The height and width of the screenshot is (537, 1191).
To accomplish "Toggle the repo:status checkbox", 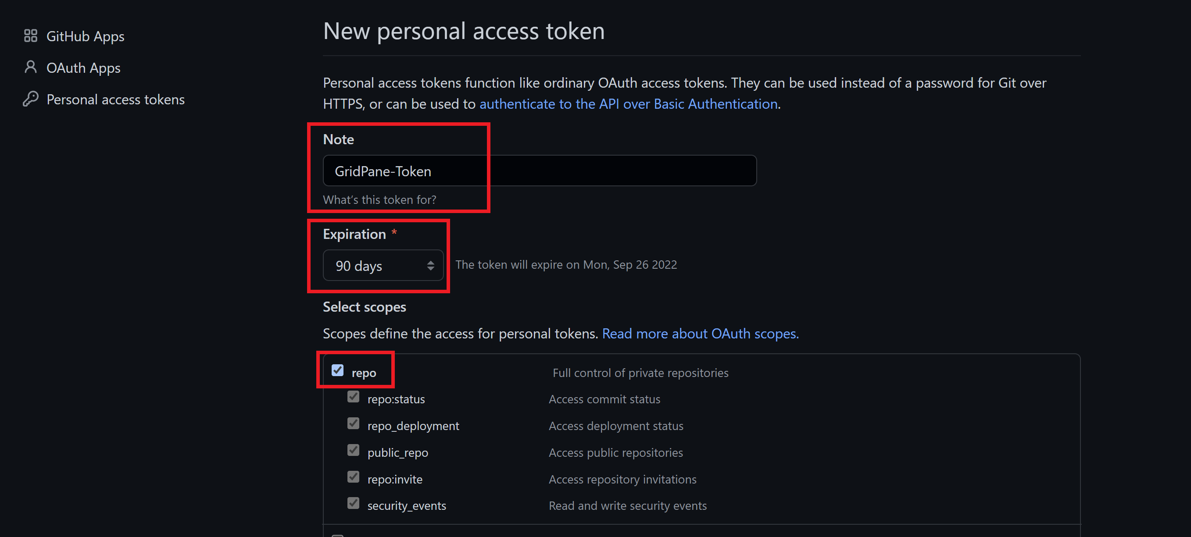I will click(x=353, y=397).
